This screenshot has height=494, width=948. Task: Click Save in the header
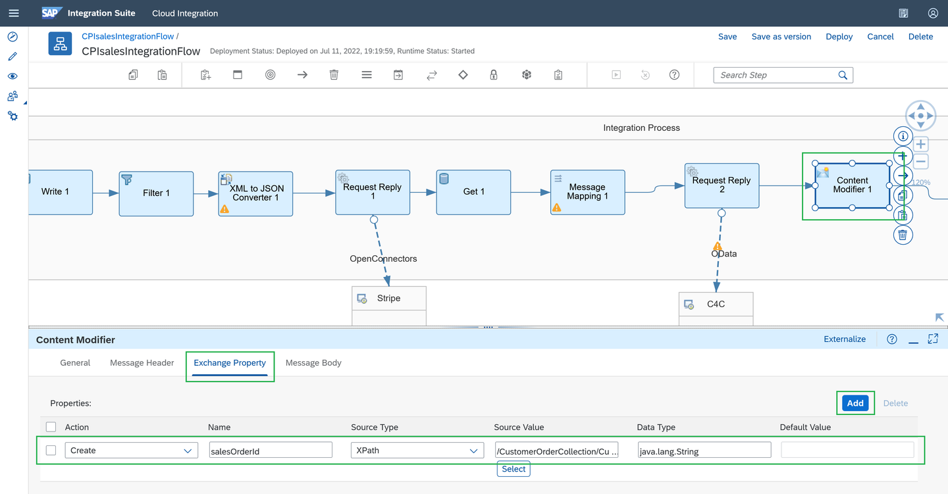(x=727, y=37)
